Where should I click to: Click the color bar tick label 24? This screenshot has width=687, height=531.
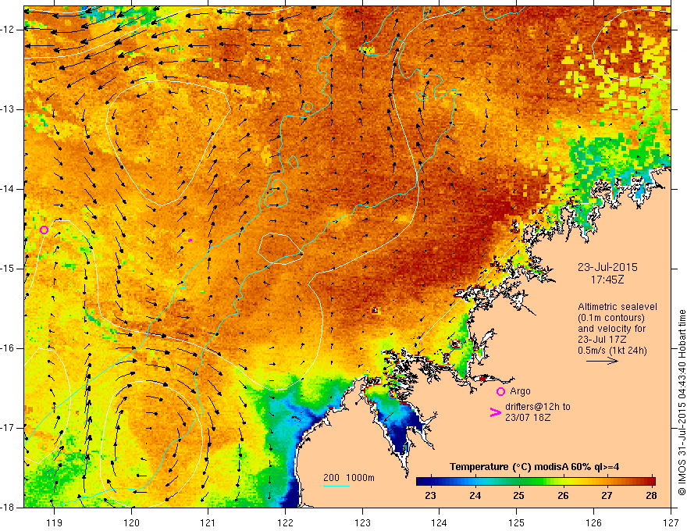[475, 496]
